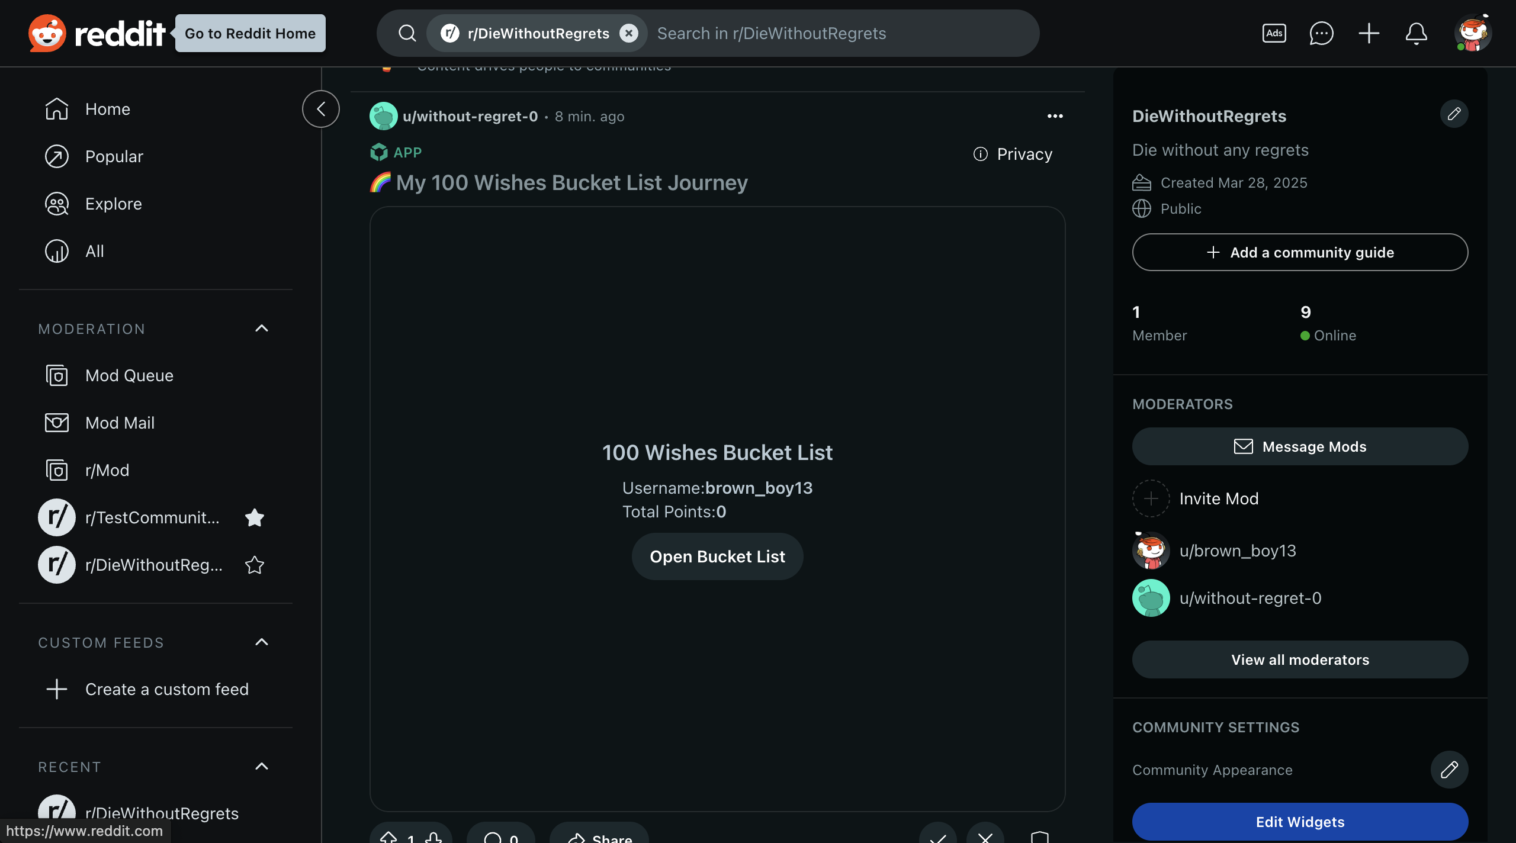Click the Message Mods button

point(1300,446)
